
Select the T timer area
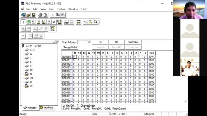pyautogui.click(x=31, y=58)
